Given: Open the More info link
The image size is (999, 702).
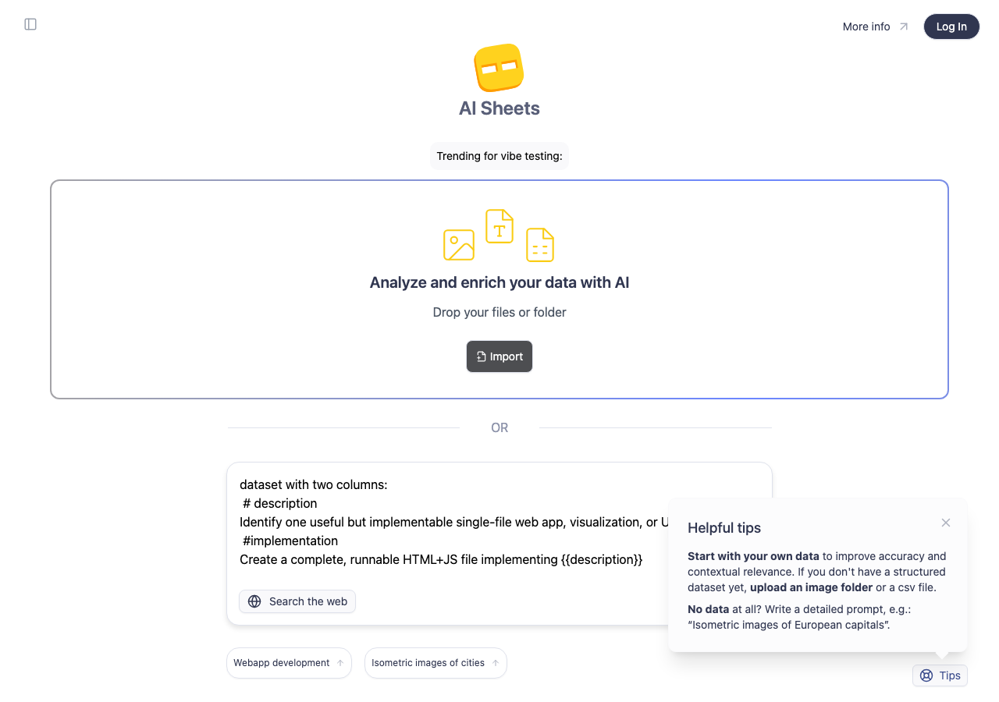Looking at the screenshot, I should click(x=876, y=27).
